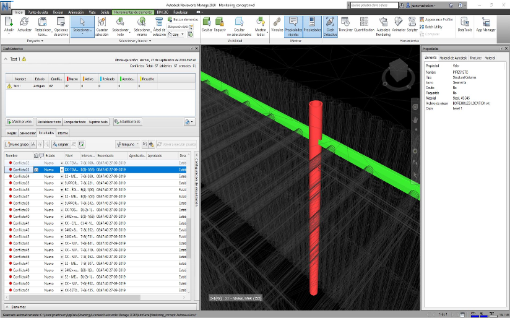Open App Manager
510x318 pixels.
click(486, 24)
